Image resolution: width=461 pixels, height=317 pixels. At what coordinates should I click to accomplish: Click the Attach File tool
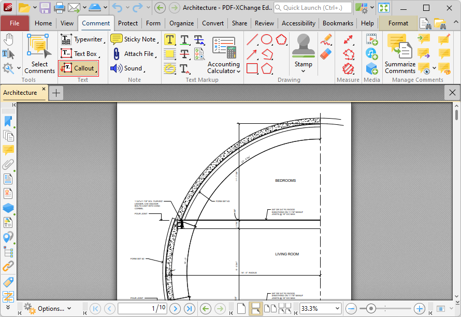coord(134,54)
